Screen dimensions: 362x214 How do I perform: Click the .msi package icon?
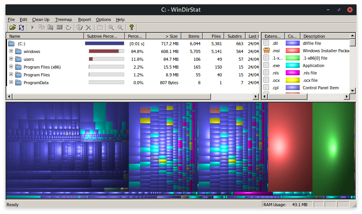[x=267, y=50]
